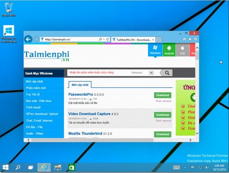Download PasswordsPro with the green button

(163, 95)
